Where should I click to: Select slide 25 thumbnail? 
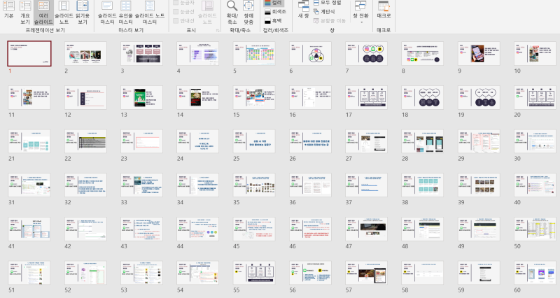click(x=254, y=141)
